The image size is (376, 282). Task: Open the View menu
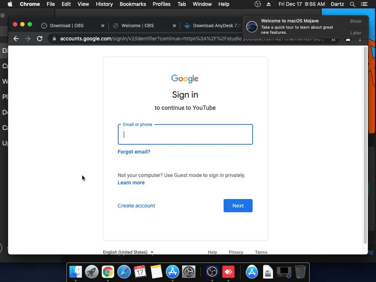tap(83, 4)
